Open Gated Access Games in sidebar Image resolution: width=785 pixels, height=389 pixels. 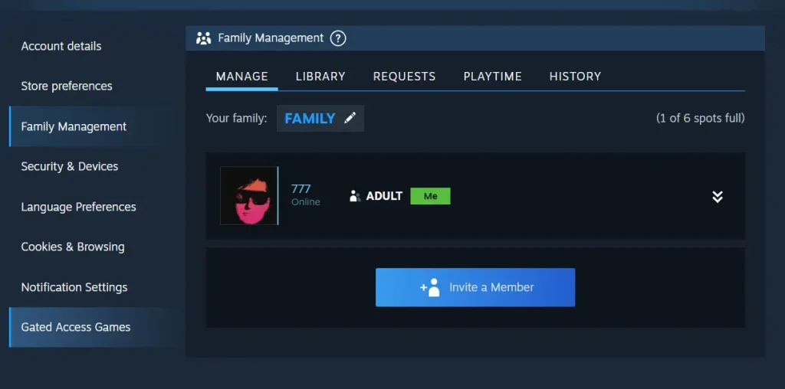pyautogui.click(x=93, y=327)
